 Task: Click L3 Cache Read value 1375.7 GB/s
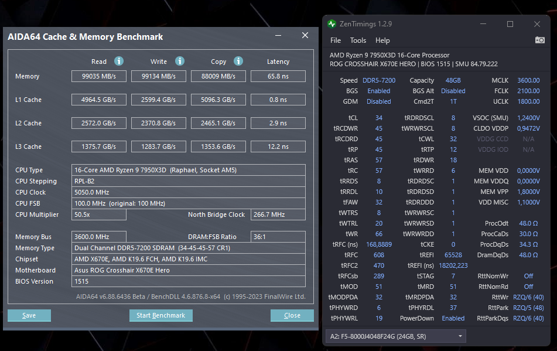click(99, 146)
